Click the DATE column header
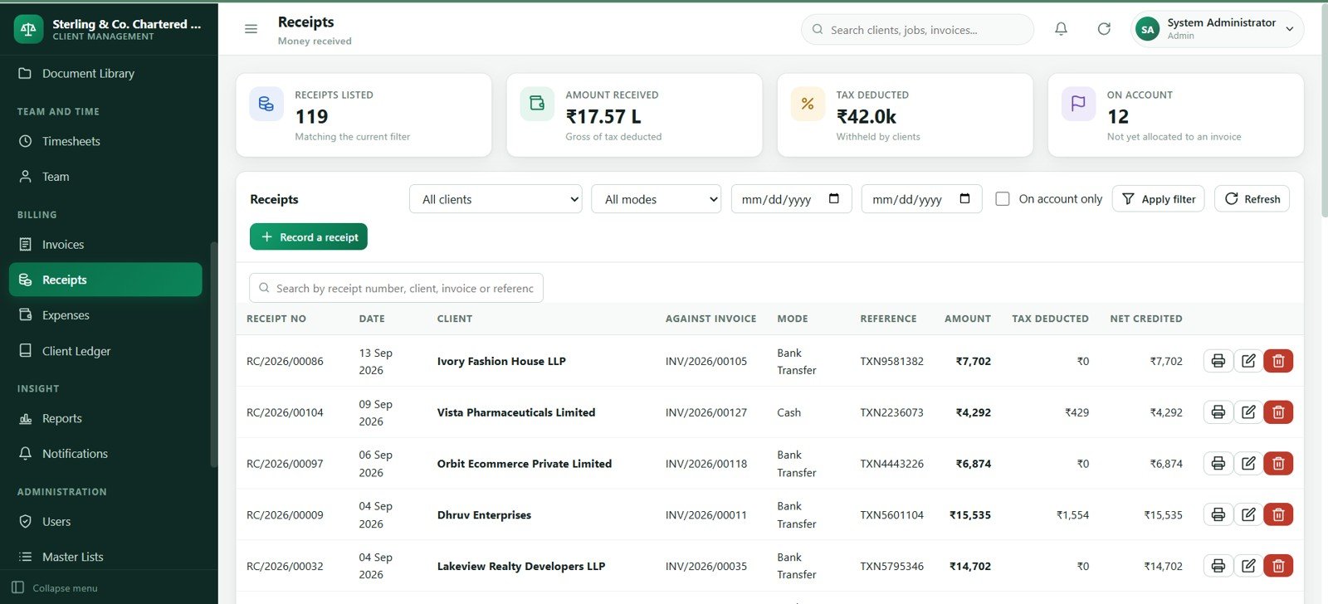 click(x=372, y=319)
